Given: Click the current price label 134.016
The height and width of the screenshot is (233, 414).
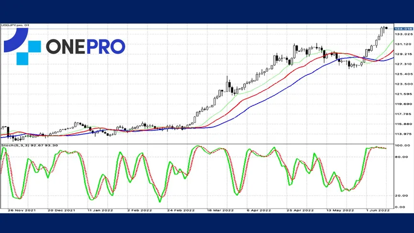Looking at the screenshot, I should coord(403,29).
